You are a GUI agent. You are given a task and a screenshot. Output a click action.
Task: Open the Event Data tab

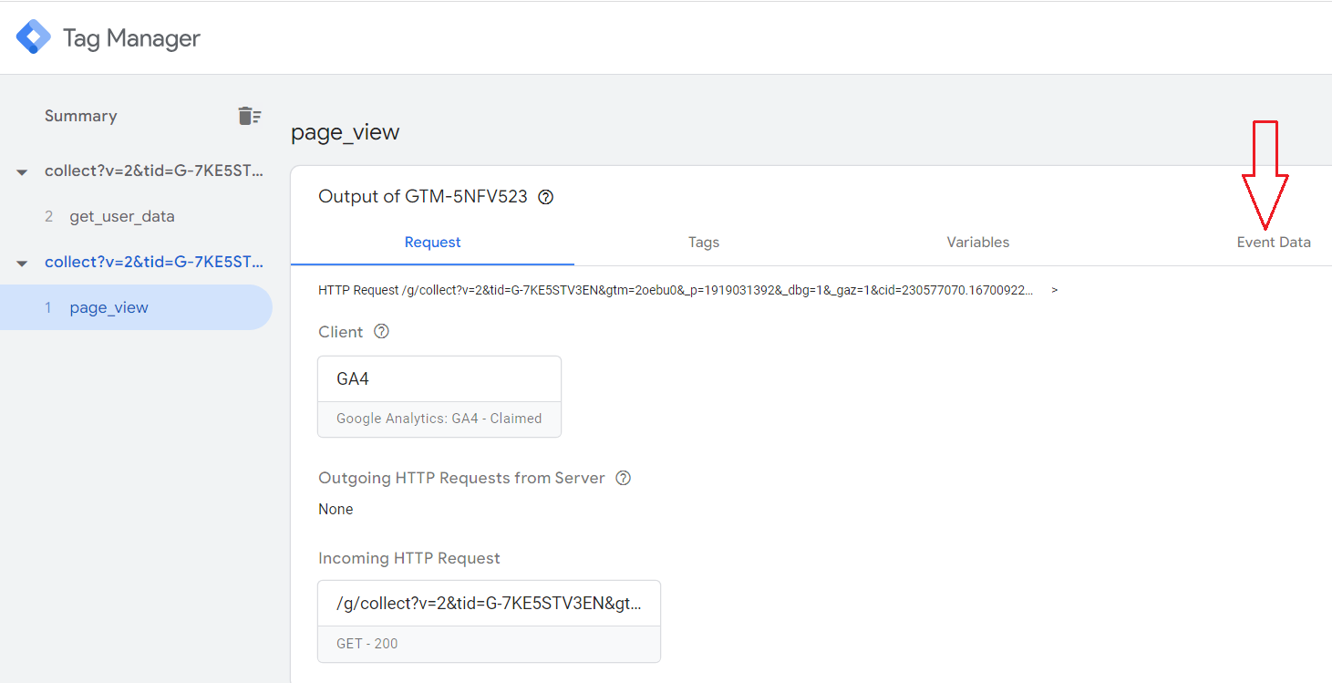pos(1273,243)
